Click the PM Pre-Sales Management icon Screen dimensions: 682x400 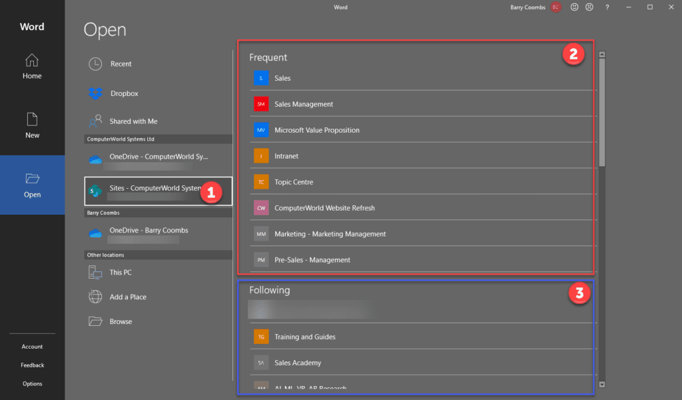pos(261,260)
